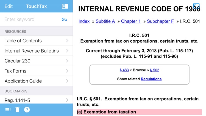Viewport: 206px width, 116px height.
Task: Open help with the question mark icon
Action: pyautogui.click(x=27, y=110)
